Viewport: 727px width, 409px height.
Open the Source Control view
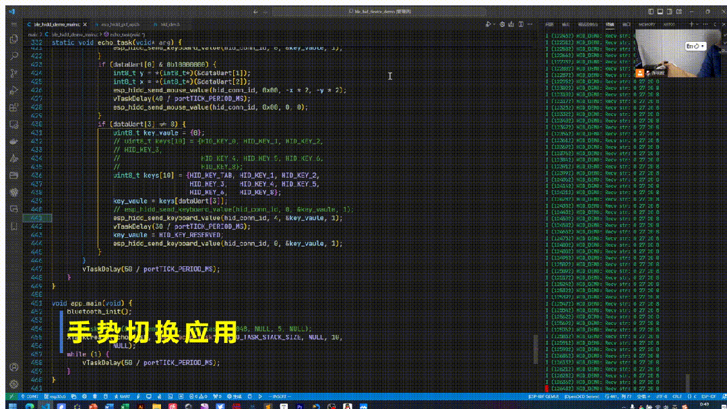pyautogui.click(x=14, y=73)
